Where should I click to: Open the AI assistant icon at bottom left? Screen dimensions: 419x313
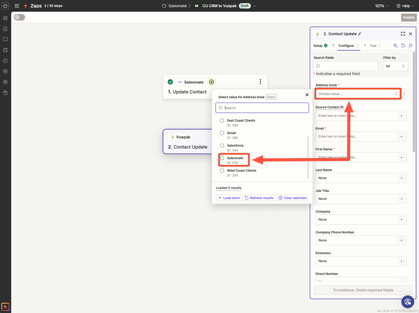pyautogui.click(x=5, y=307)
